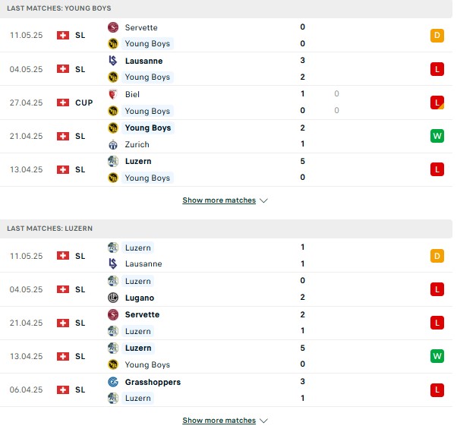Screen dimensions: 457x432
Task: Open the Grasshoppers team name link
Action: click(x=153, y=382)
